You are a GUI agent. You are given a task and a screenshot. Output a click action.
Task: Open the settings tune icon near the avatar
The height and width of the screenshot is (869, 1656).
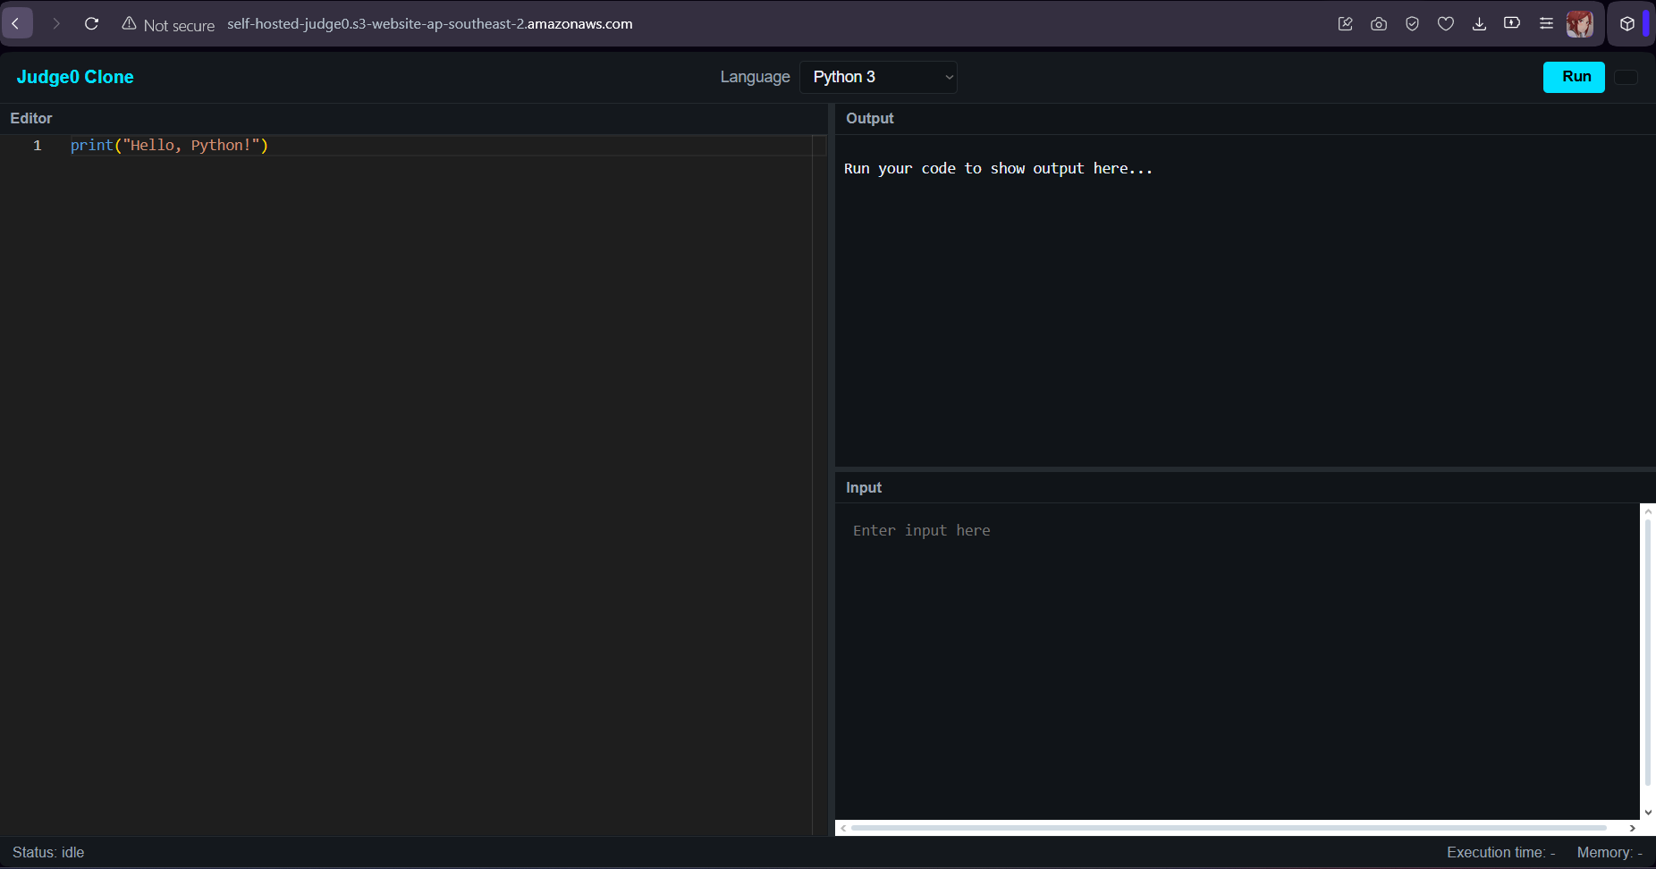[x=1546, y=23]
